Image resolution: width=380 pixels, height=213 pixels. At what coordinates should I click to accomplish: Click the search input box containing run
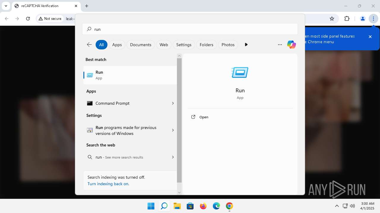point(190,29)
